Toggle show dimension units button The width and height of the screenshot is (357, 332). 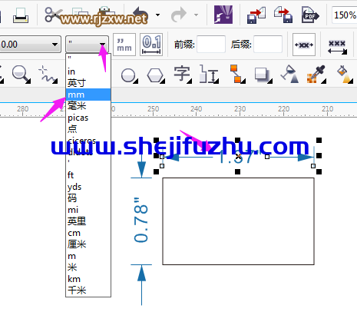pyautogui.click(x=124, y=45)
